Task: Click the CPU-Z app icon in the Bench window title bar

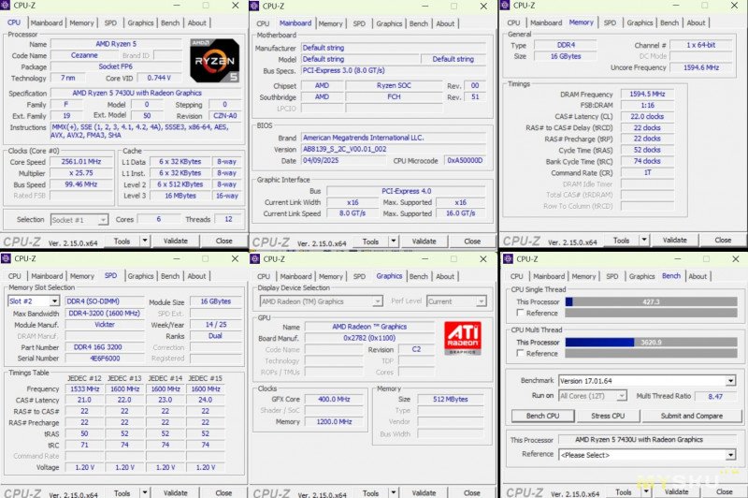Action: pyautogui.click(x=508, y=258)
